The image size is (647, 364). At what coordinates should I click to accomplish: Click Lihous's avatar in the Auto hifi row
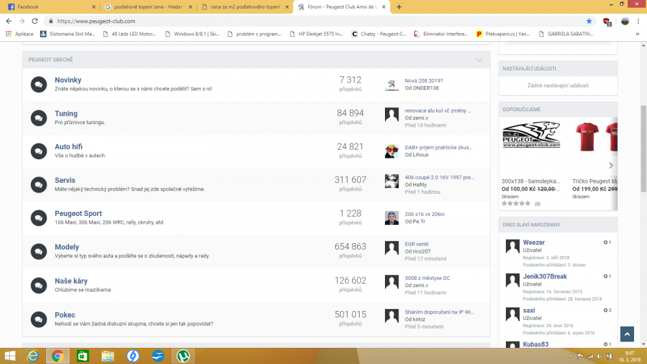tap(391, 151)
